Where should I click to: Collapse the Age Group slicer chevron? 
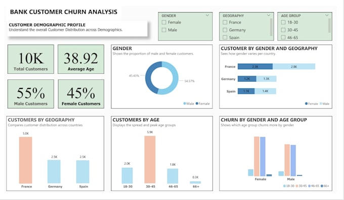[327, 15]
